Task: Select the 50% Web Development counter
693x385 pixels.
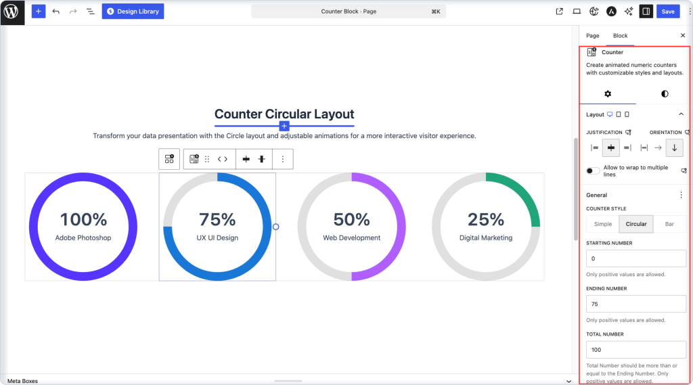Action: click(x=352, y=227)
